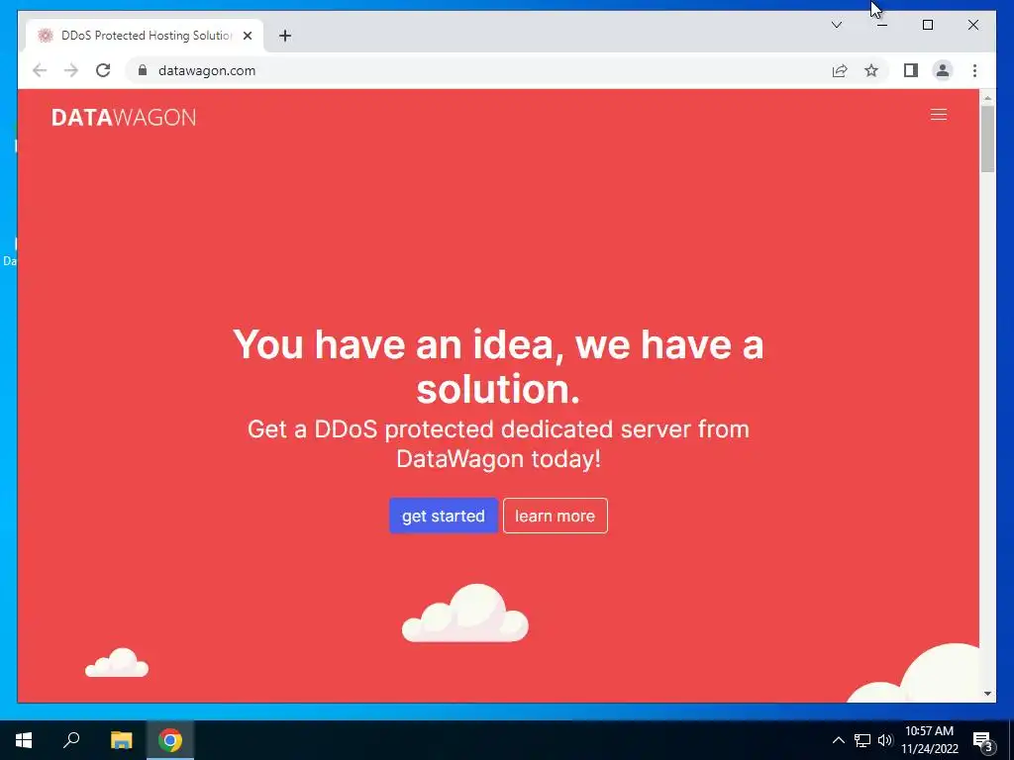Reload the datawagon.com page

tap(103, 70)
